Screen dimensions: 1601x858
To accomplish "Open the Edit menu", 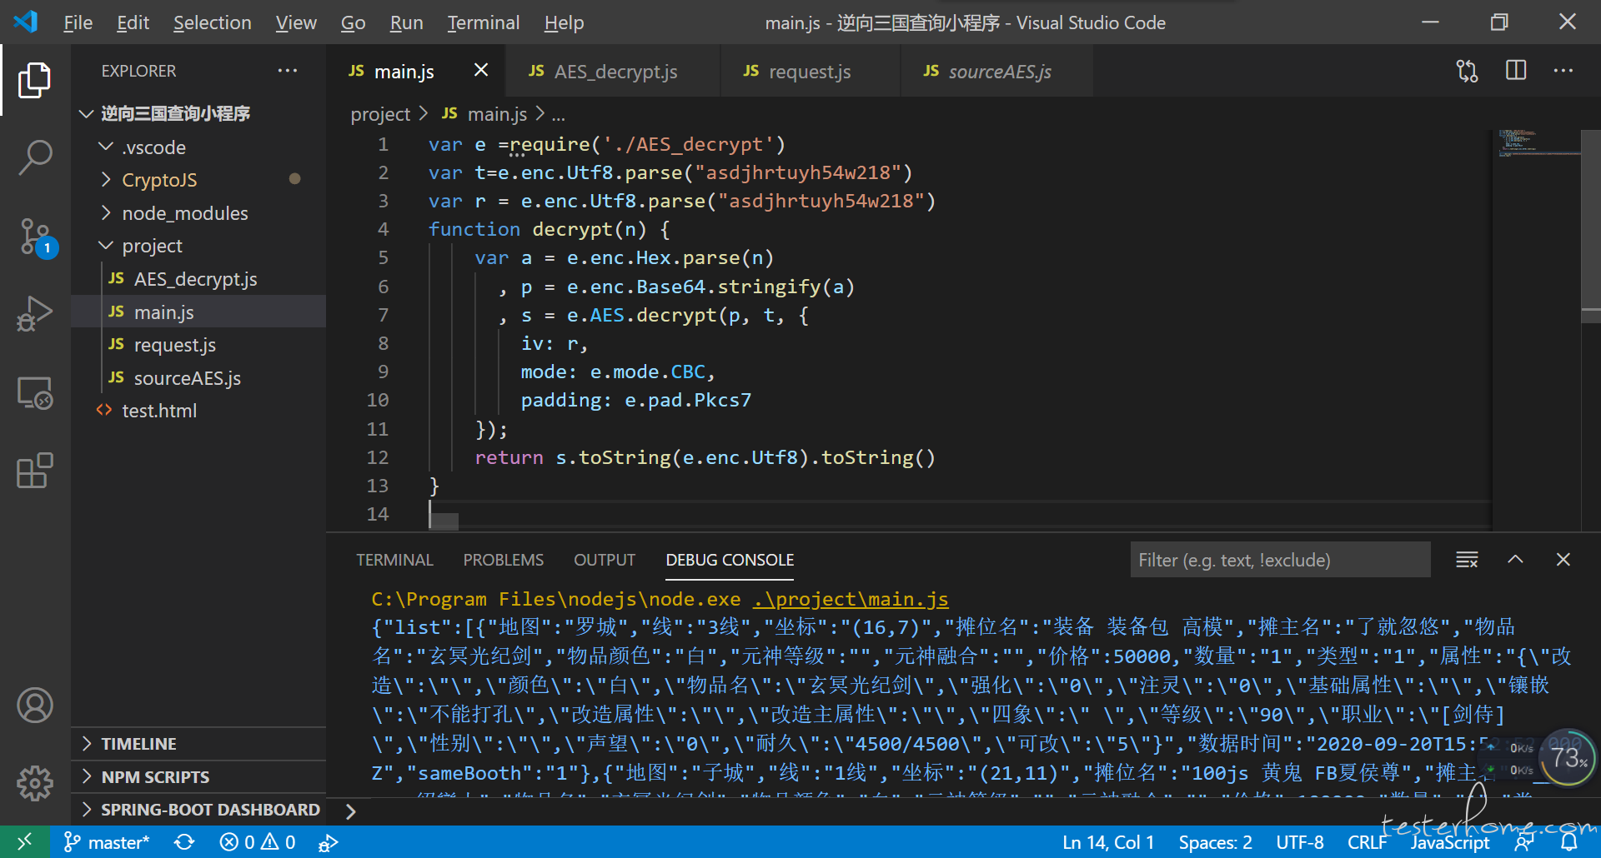I will pyautogui.click(x=133, y=22).
